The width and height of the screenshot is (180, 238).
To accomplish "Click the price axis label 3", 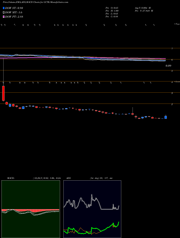I will pos(172,93).
